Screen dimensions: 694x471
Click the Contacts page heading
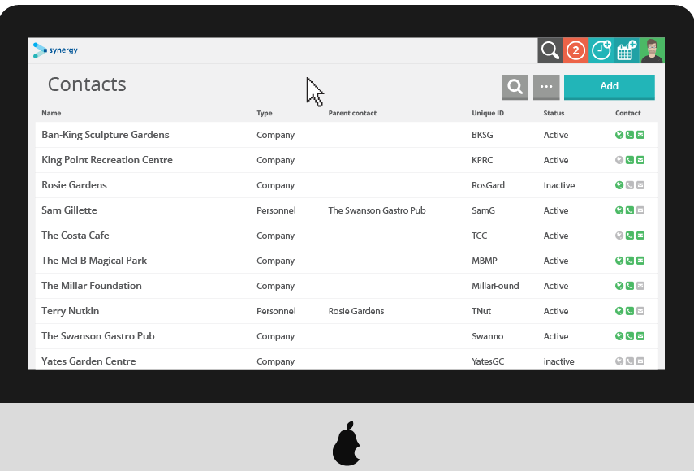[87, 84]
